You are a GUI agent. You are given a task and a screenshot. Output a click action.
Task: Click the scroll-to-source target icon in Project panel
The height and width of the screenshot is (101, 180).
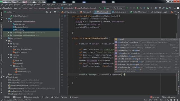click(47, 12)
